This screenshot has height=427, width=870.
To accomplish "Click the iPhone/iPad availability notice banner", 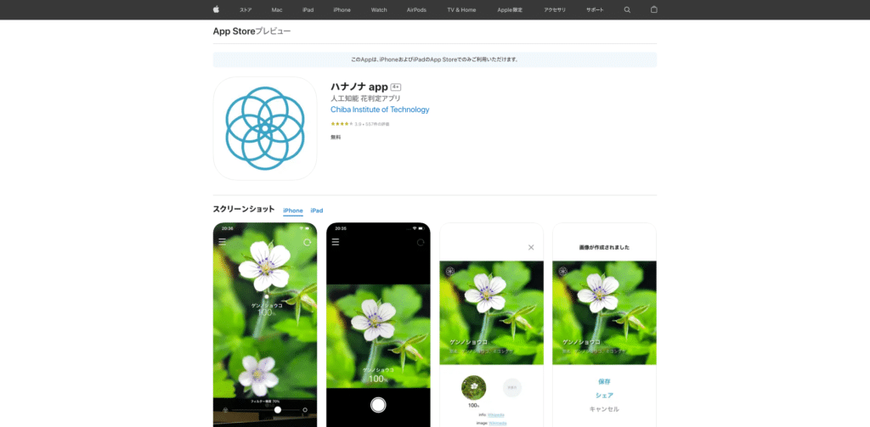I will 435,59.
